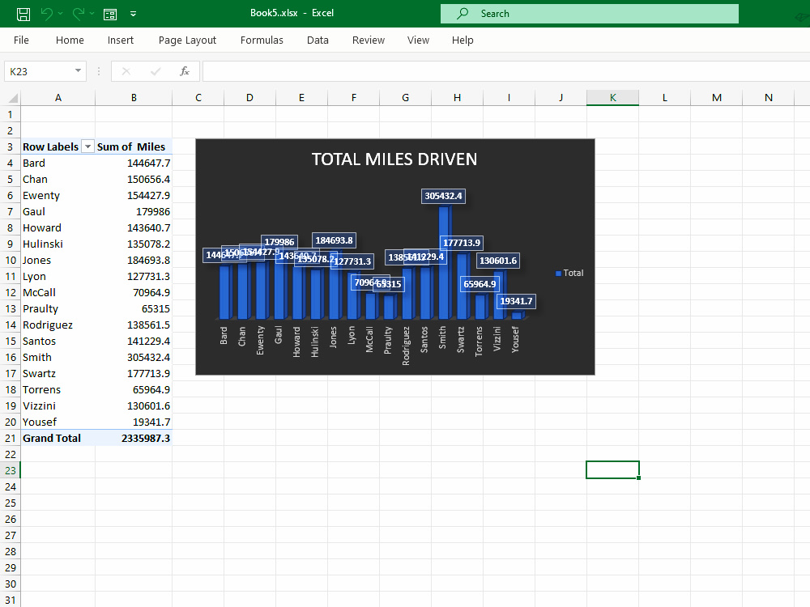Switch to the Insert tab

click(x=121, y=40)
